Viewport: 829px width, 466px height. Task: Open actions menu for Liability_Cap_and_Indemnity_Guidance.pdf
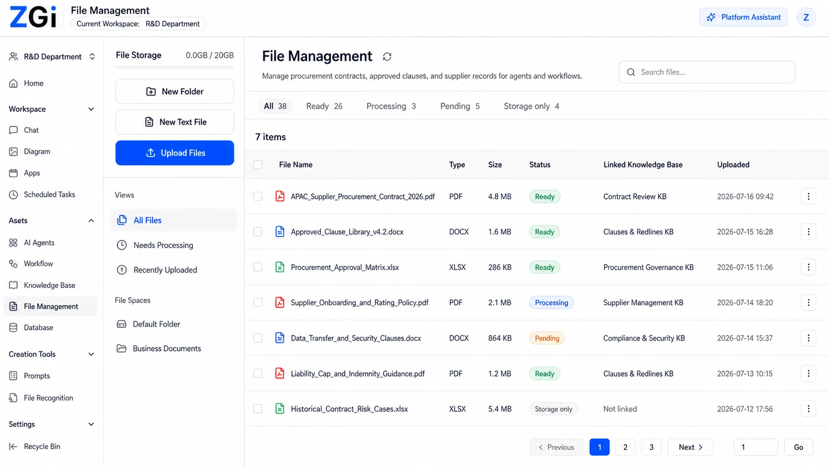(x=808, y=374)
